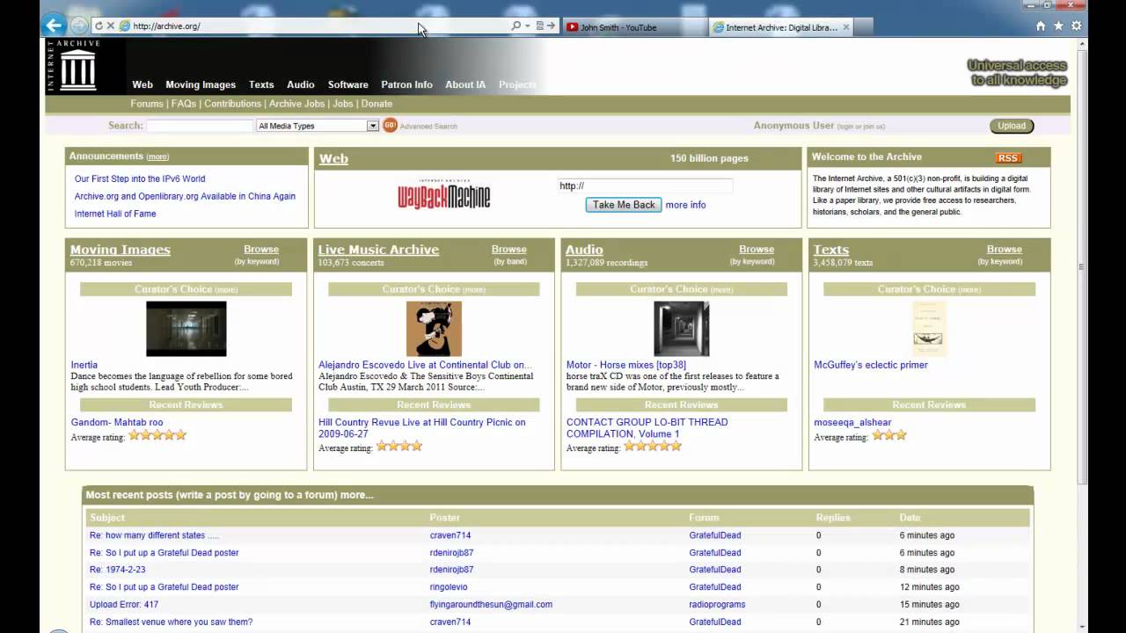Image resolution: width=1126 pixels, height=633 pixels.
Task: Open moseeqa_alshear review link
Action: pyautogui.click(x=852, y=422)
